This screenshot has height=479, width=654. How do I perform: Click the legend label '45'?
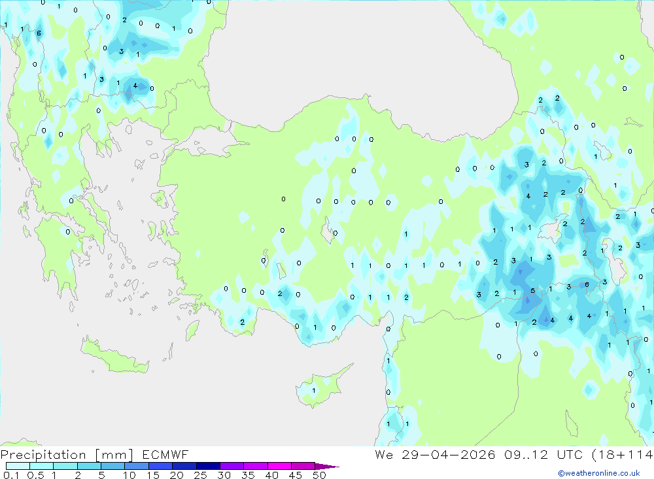click(296, 475)
